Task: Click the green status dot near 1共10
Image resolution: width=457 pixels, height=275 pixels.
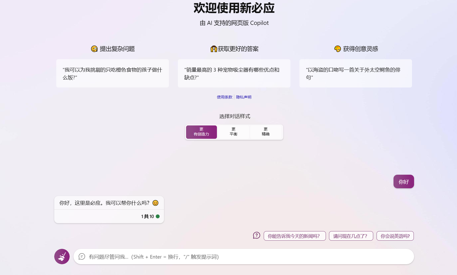Action: pyautogui.click(x=158, y=216)
